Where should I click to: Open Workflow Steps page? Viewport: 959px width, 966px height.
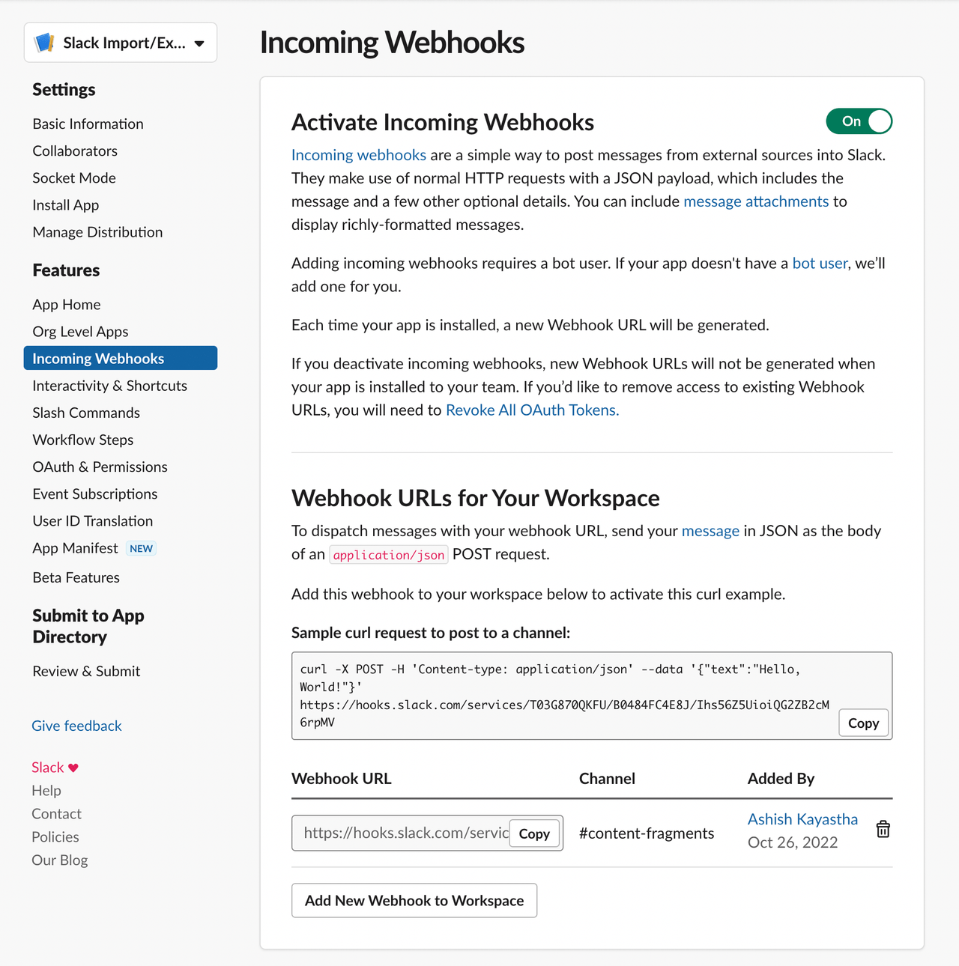[83, 440]
